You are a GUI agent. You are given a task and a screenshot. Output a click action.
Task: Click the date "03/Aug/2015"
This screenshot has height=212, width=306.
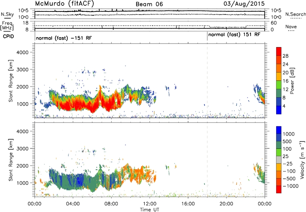244,4
